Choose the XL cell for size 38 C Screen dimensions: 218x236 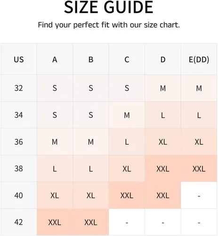pos(127,169)
